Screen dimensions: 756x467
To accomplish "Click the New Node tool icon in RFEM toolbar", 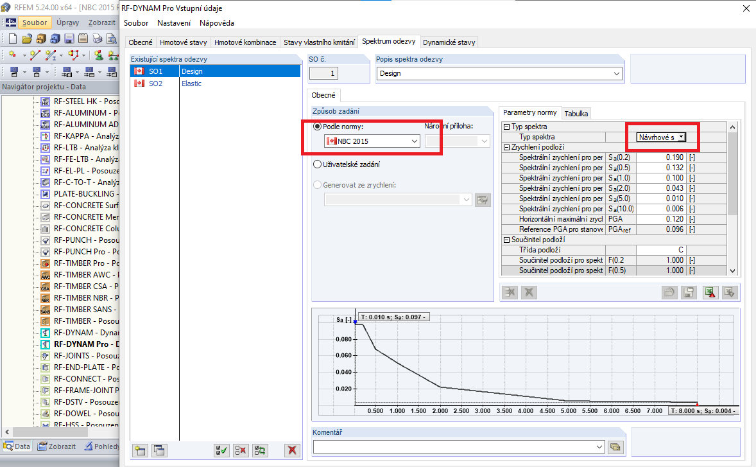I will (13, 55).
